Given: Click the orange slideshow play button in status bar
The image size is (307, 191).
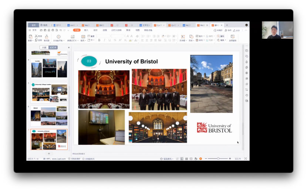Looking at the screenshot, I should [x=200, y=159].
